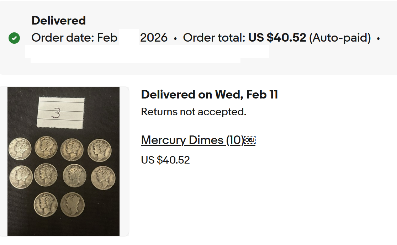Click the left dime in the photo's bottom row
Image resolution: width=397 pixels, height=245 pixels.
(46, 204)
